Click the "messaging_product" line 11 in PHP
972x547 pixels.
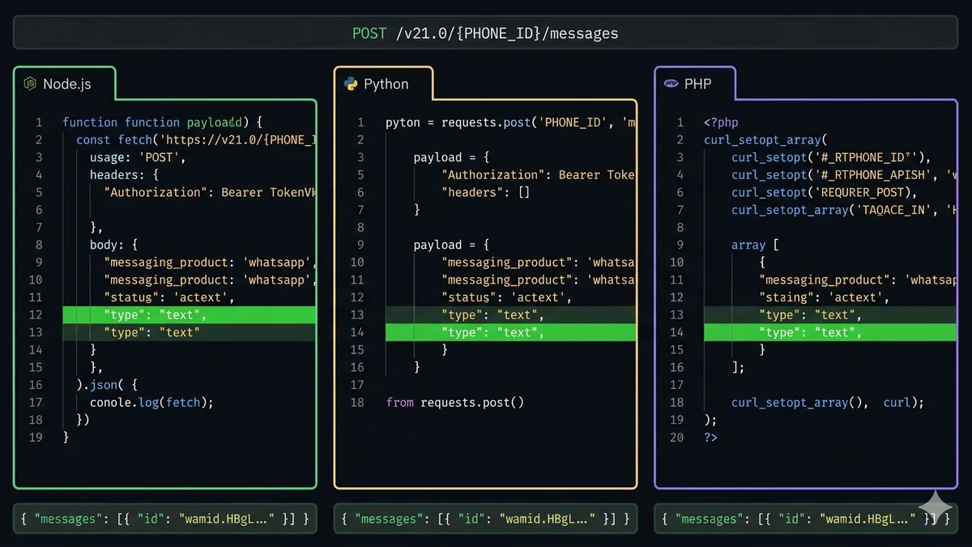click(858, 280)
